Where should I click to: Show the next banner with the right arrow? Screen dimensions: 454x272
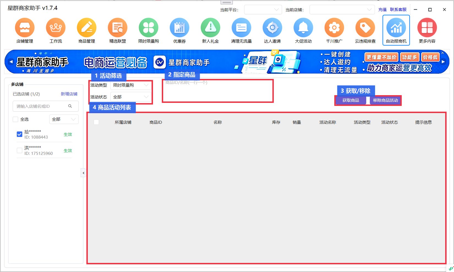[x=443, y=62]
